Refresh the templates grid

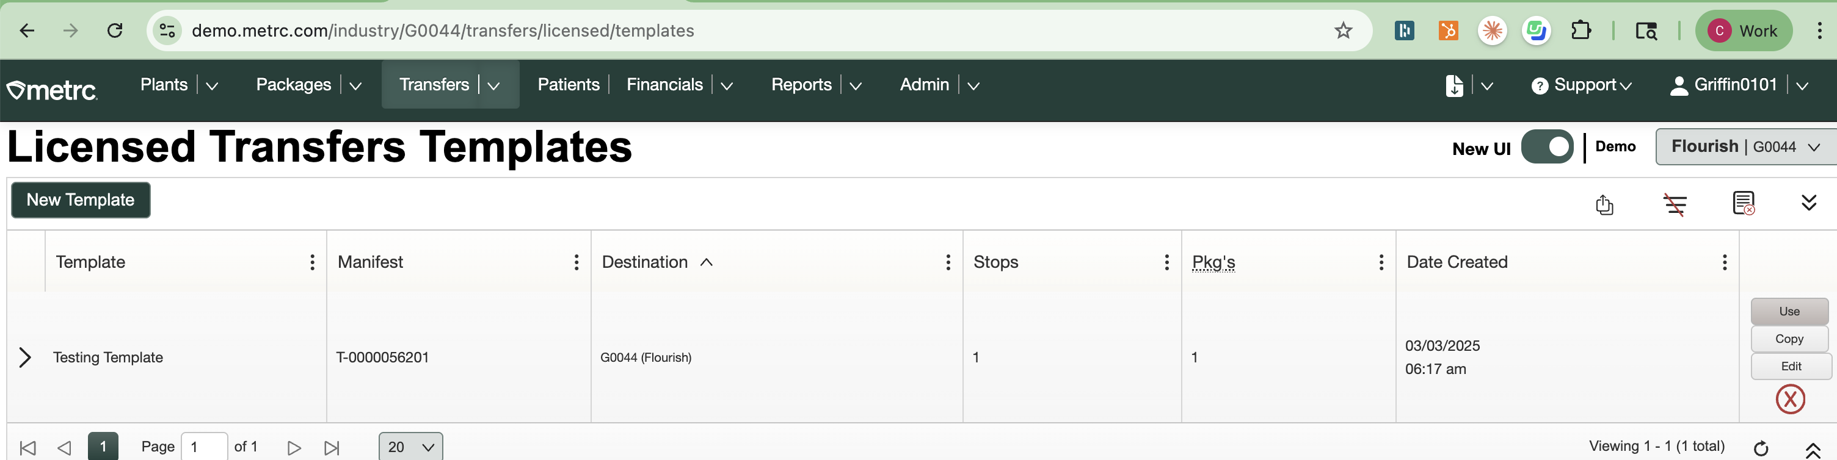coord(1760,448)
